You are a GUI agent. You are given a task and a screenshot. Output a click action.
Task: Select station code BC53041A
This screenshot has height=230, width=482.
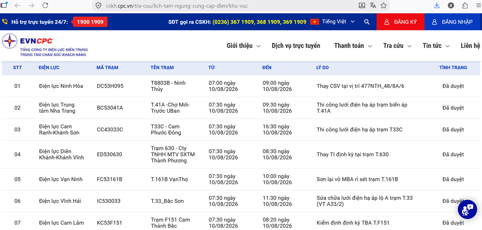click(110, 108)
